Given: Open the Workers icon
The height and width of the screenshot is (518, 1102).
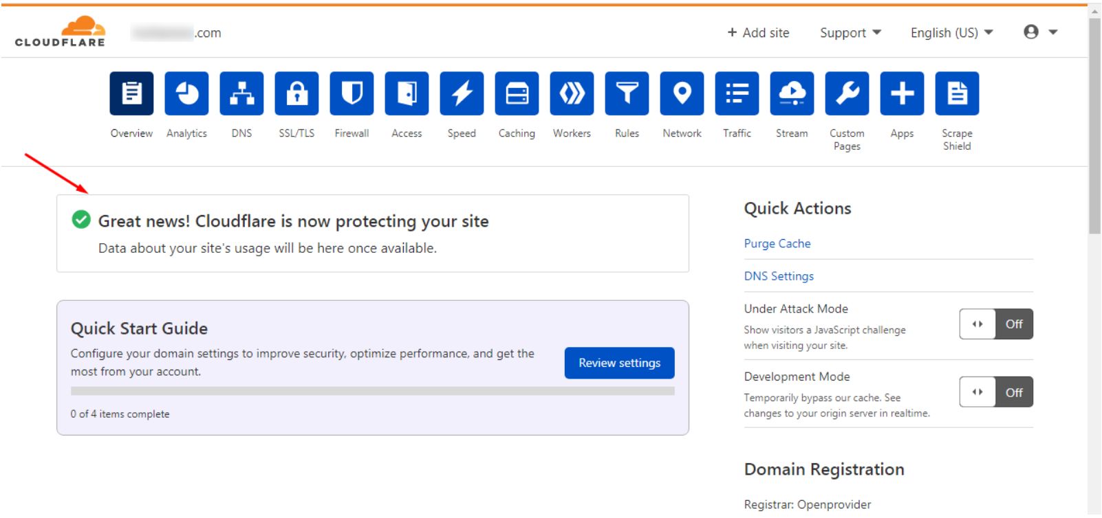Looking at the screenshot, I should coord(572,93).
